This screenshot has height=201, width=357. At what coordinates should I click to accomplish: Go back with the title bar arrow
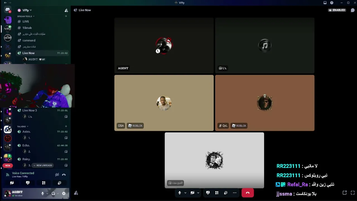point(5,3)
